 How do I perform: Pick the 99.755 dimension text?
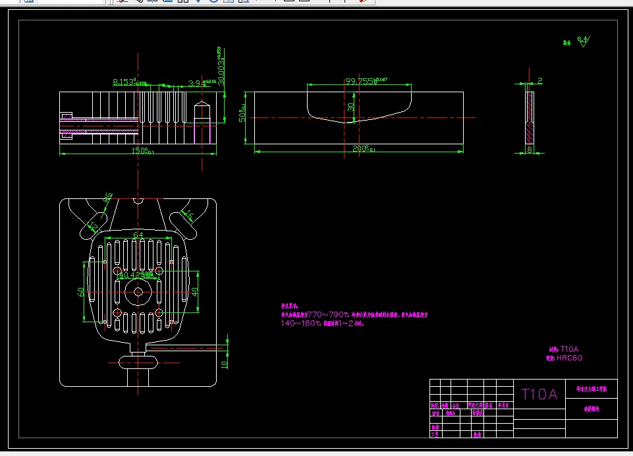[366, 81]
